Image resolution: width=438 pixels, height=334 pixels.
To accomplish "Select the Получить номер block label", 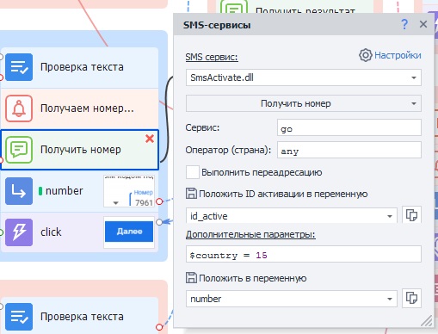I will click(81, 150).
